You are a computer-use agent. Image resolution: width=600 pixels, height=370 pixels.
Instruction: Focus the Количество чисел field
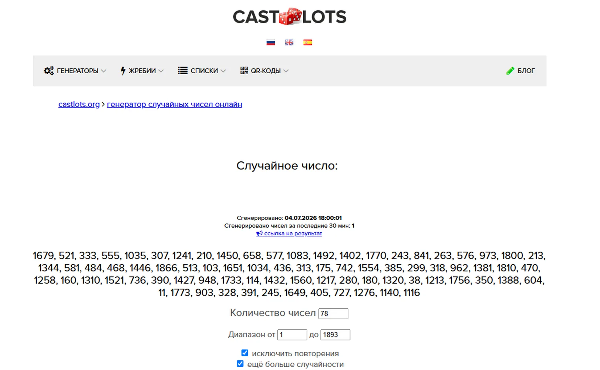click(333, 314)
